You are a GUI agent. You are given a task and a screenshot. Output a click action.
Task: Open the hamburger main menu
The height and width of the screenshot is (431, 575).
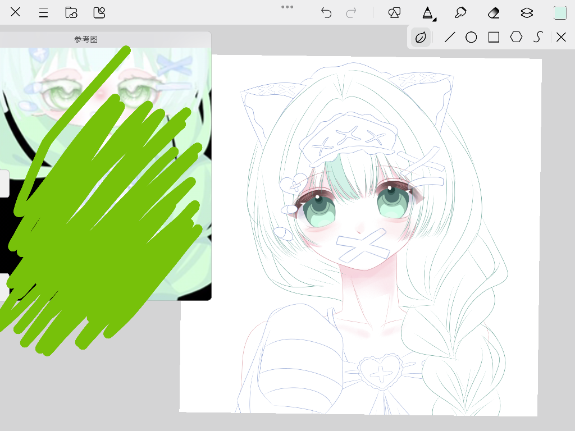click(x=43, y=12)
